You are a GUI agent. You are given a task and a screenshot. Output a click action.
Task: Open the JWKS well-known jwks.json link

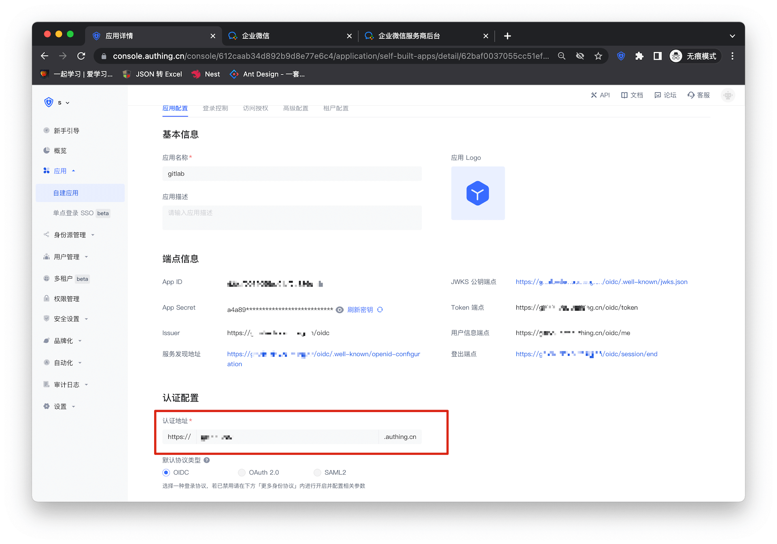coord(601,282)
